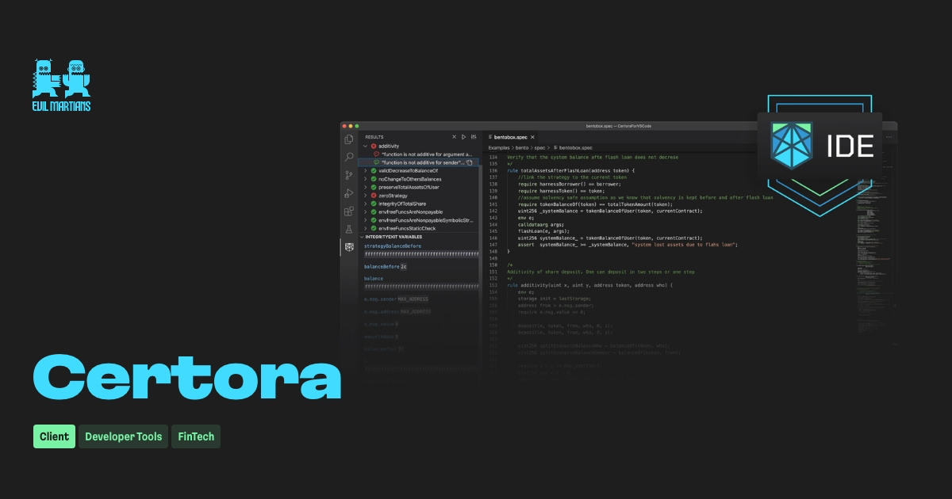
Task: Click the 'calldataarg args;' code line
Action: click(541, 225)
